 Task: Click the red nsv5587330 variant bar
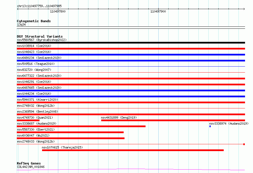click(x=70, y=132)
